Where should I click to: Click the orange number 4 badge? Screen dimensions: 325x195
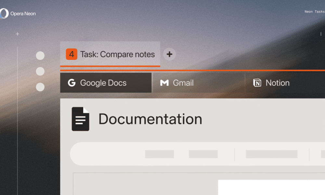tap(71, 54)
